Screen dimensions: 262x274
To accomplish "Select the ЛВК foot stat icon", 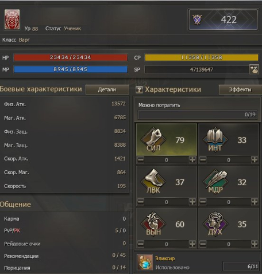I will tap(153, 182).
